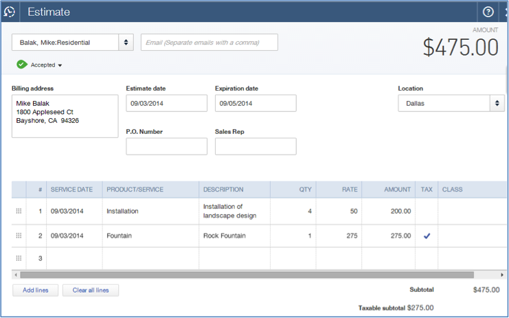Click the horizontal scrollbar thumb of the table
This screenshot has height=318, width=509.
tap(247, 275)
